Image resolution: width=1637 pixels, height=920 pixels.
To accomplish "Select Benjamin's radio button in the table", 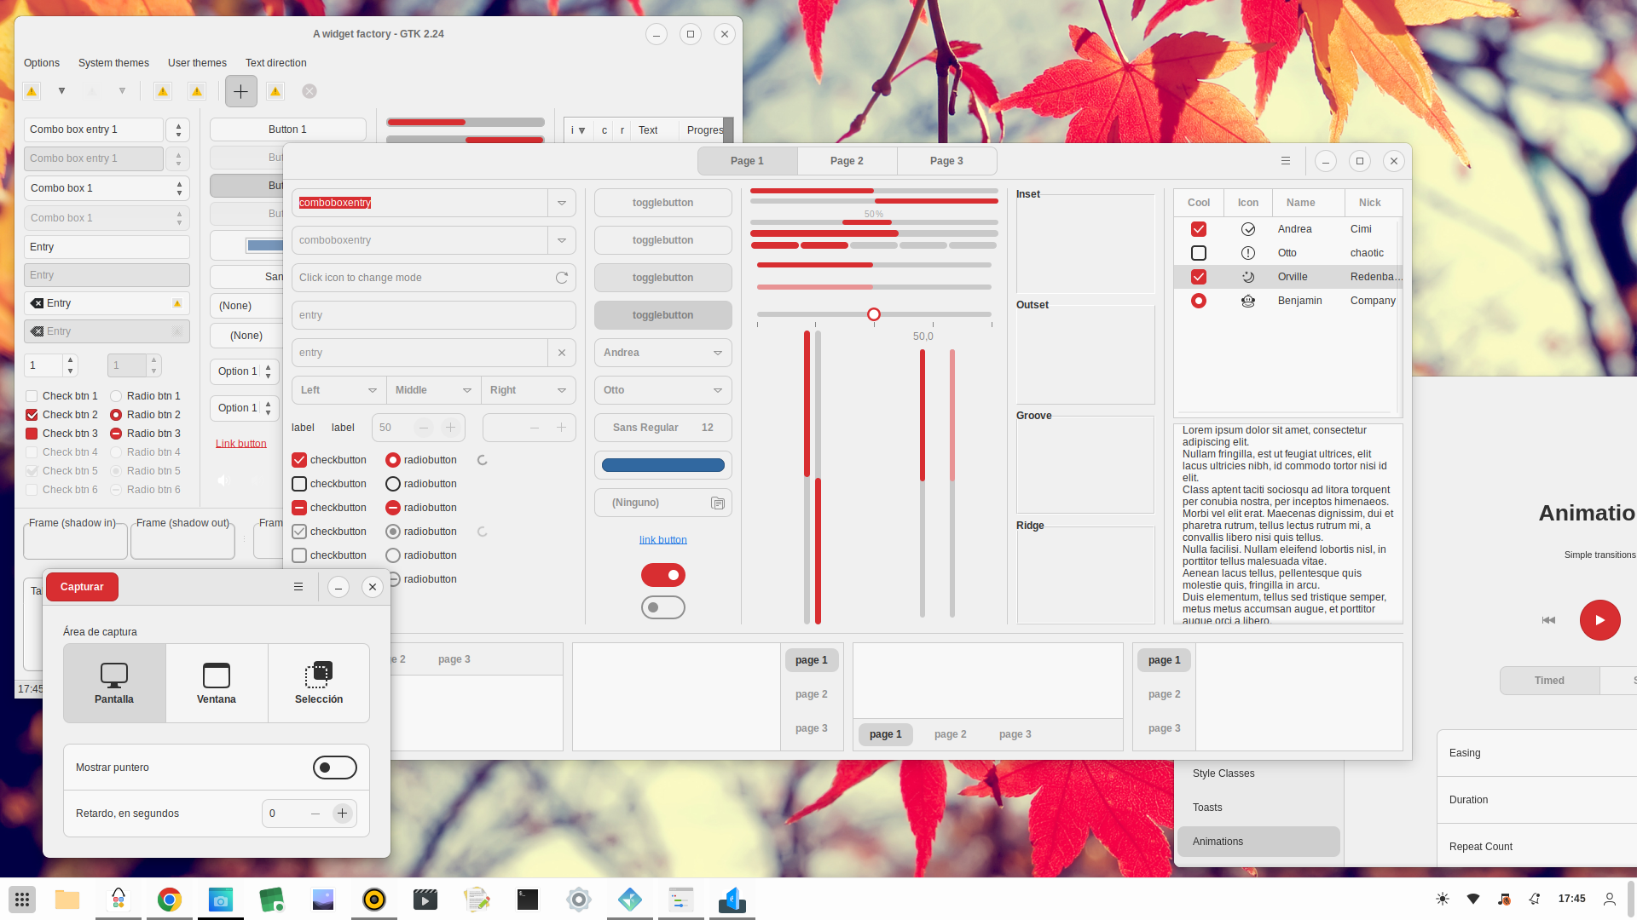I will tap(1199, 301).
